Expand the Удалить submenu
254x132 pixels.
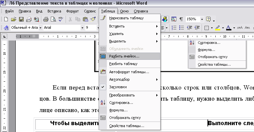point(129,34)
